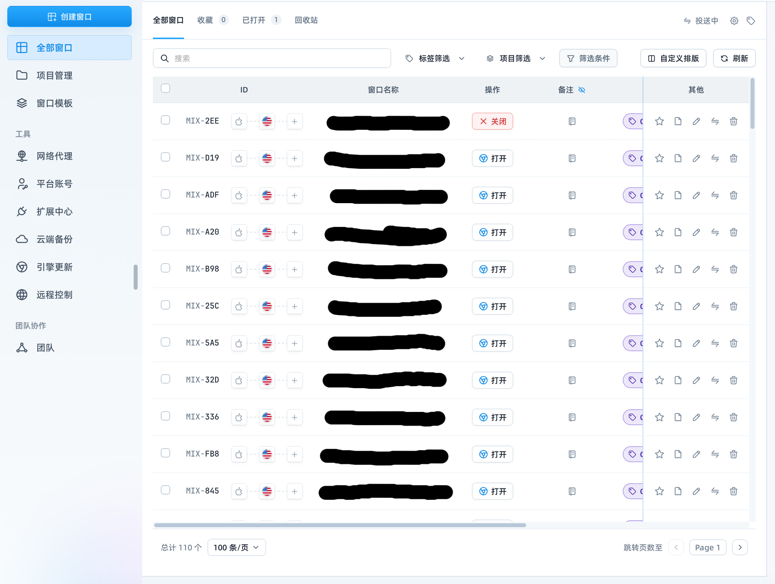Check the MIX-5A5 row checkbox

pos(165,342)
